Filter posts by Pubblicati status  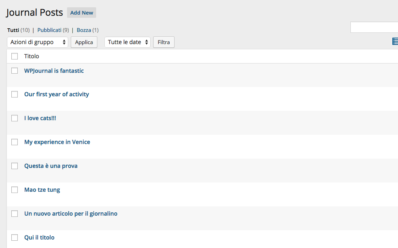click(x=49, y=30)
